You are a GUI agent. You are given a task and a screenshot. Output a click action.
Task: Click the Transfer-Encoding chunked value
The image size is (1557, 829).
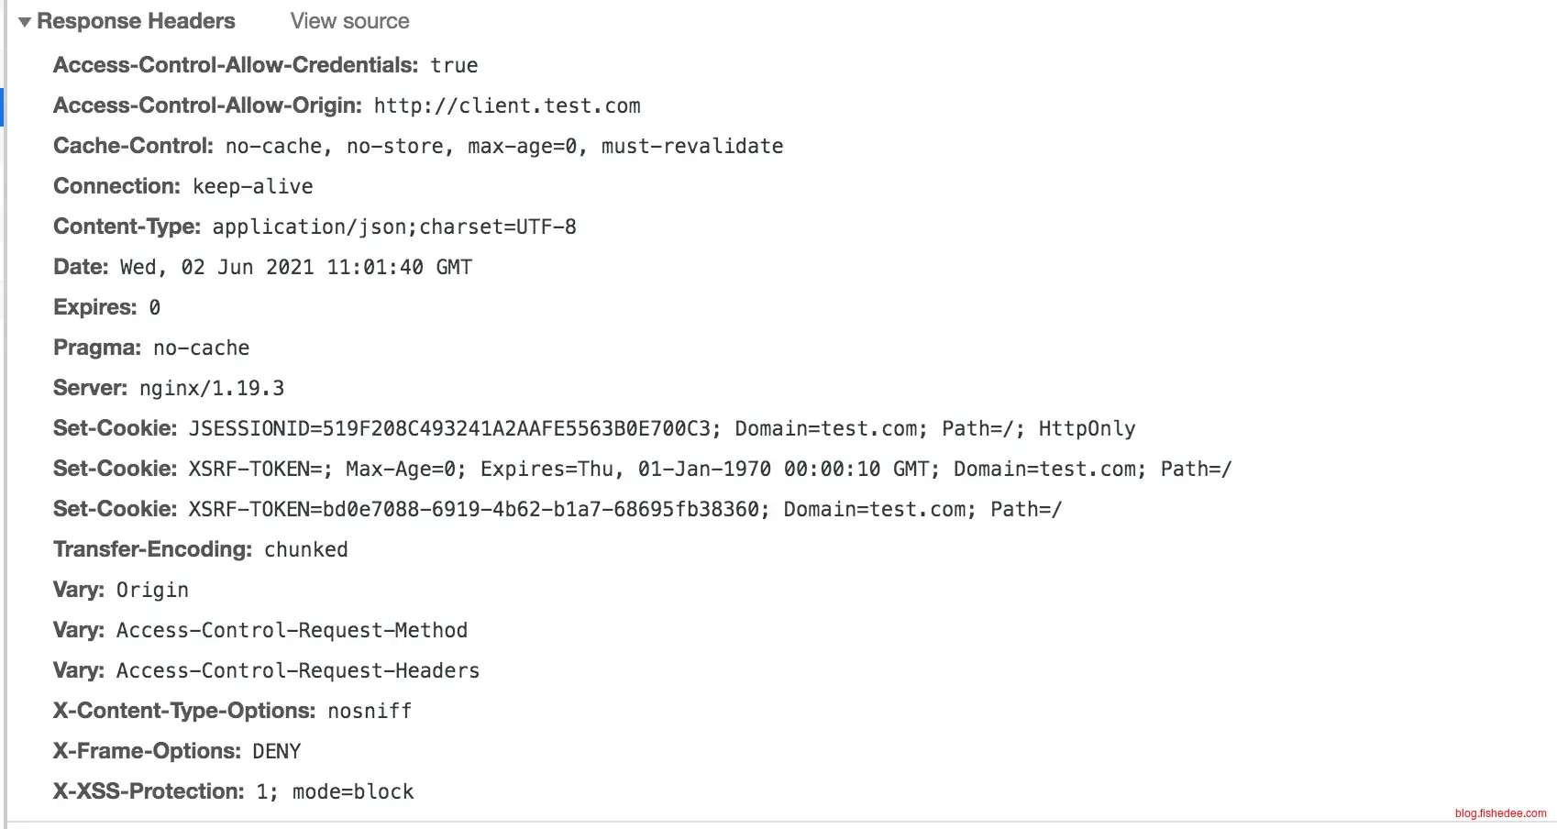[x=305, y=549]
